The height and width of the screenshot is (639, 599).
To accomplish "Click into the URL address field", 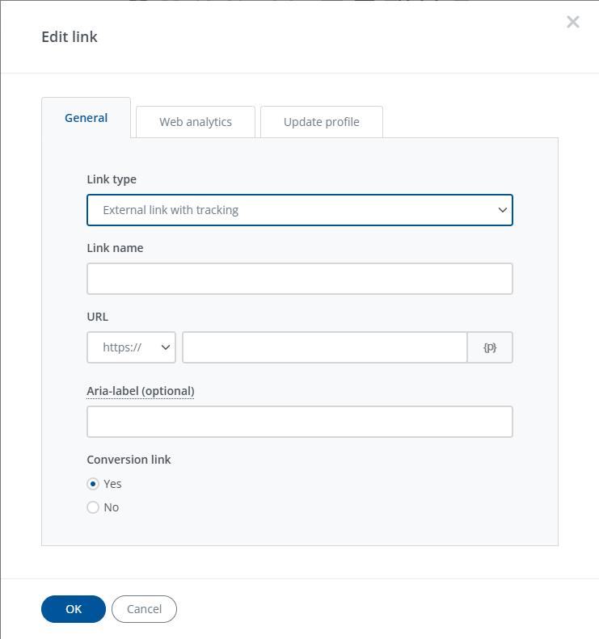I will pyautogui.click(x=324, y=347).
